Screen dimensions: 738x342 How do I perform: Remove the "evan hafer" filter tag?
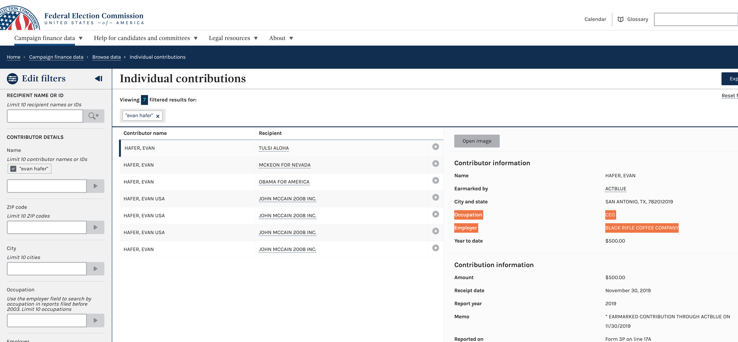(x=157, y=116)
